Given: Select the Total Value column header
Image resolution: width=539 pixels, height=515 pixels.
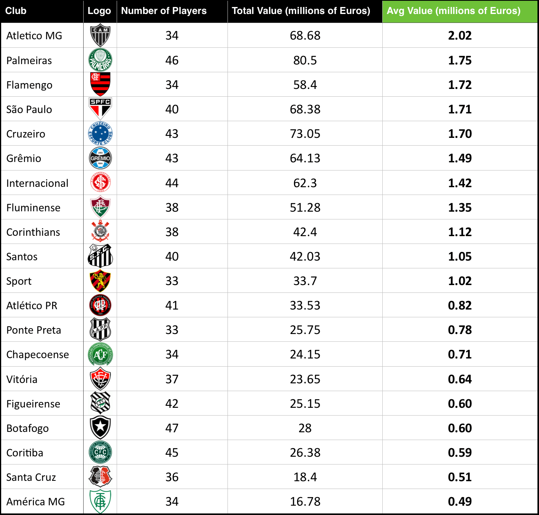Looking at the screenshot, I should [301, 11].
